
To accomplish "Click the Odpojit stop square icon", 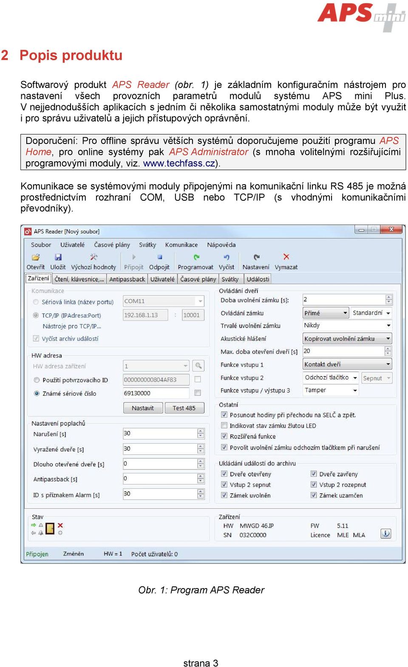I will pos(160,257).
